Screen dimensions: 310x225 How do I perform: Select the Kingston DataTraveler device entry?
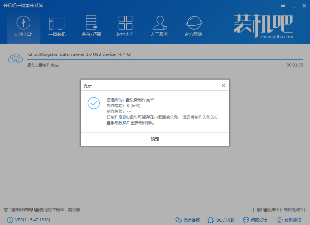coord(79,54)
